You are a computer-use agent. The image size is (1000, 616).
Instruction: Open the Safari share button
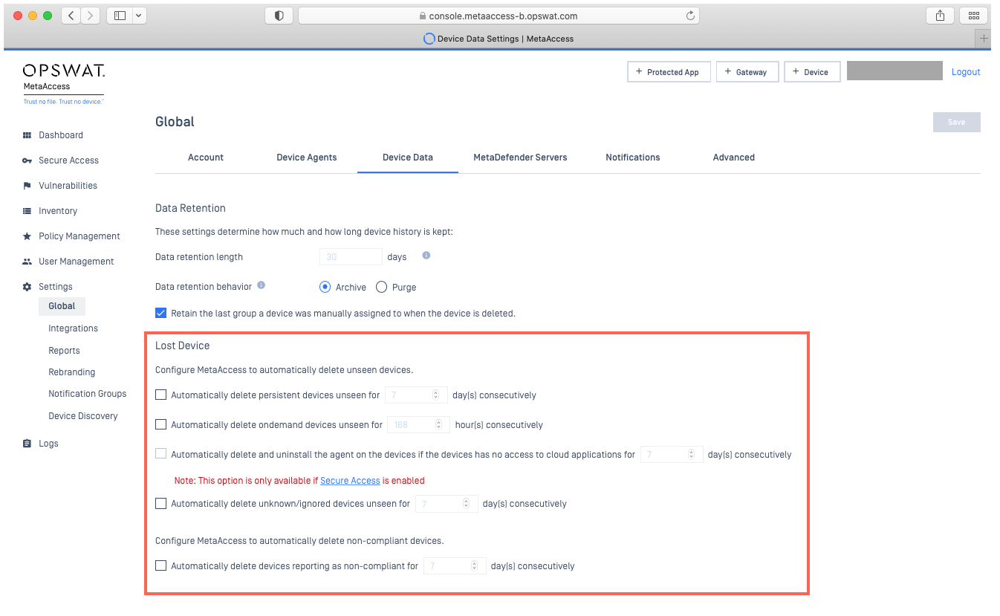click(940, 16)
